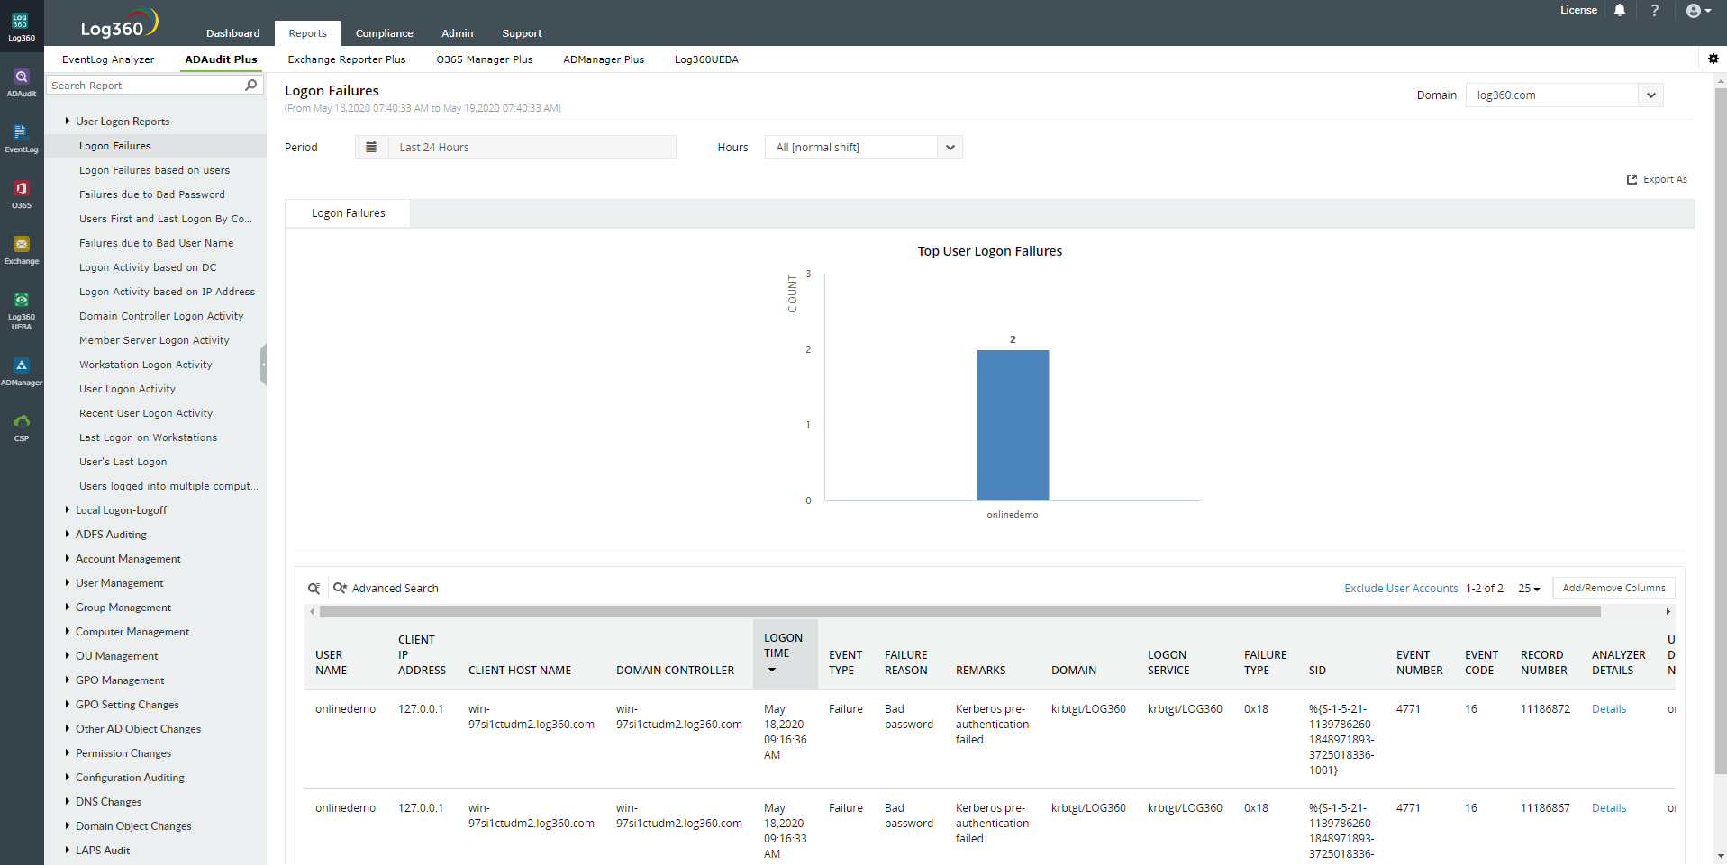Click the calendar icon beside Period
The width and height of the screenshot is (1727, 865).
pos(371,148)
